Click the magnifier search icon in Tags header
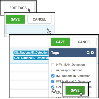The image size is (99, 99). 88,53
